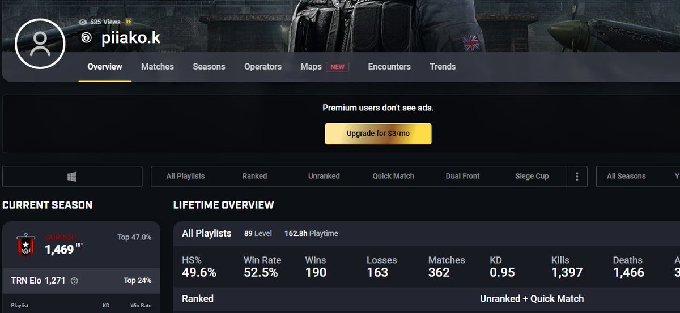Filter stats by Siege Cup
Viewport: 680px width, 313px height.
[x=532, y=176]
